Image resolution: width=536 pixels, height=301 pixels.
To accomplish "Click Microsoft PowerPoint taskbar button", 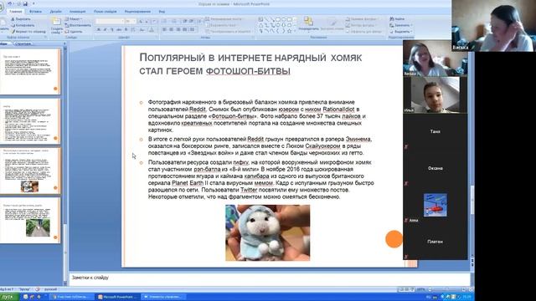I will point(117,297).
